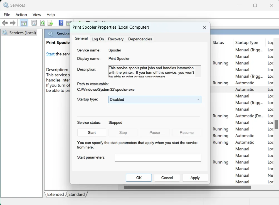Open the Action menu
279x205 pixels.
(x=21, y=15)
